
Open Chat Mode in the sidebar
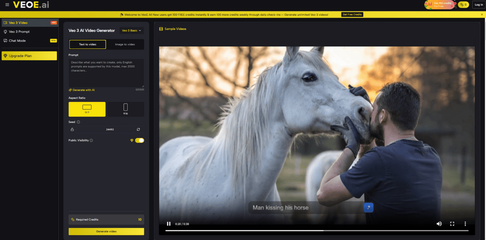click(x=18, y=41)
